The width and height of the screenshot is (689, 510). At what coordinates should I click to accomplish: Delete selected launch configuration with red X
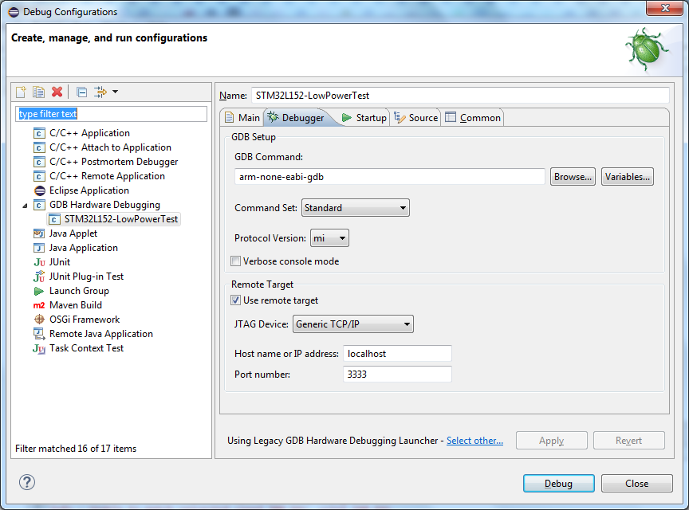click(57, 92)
